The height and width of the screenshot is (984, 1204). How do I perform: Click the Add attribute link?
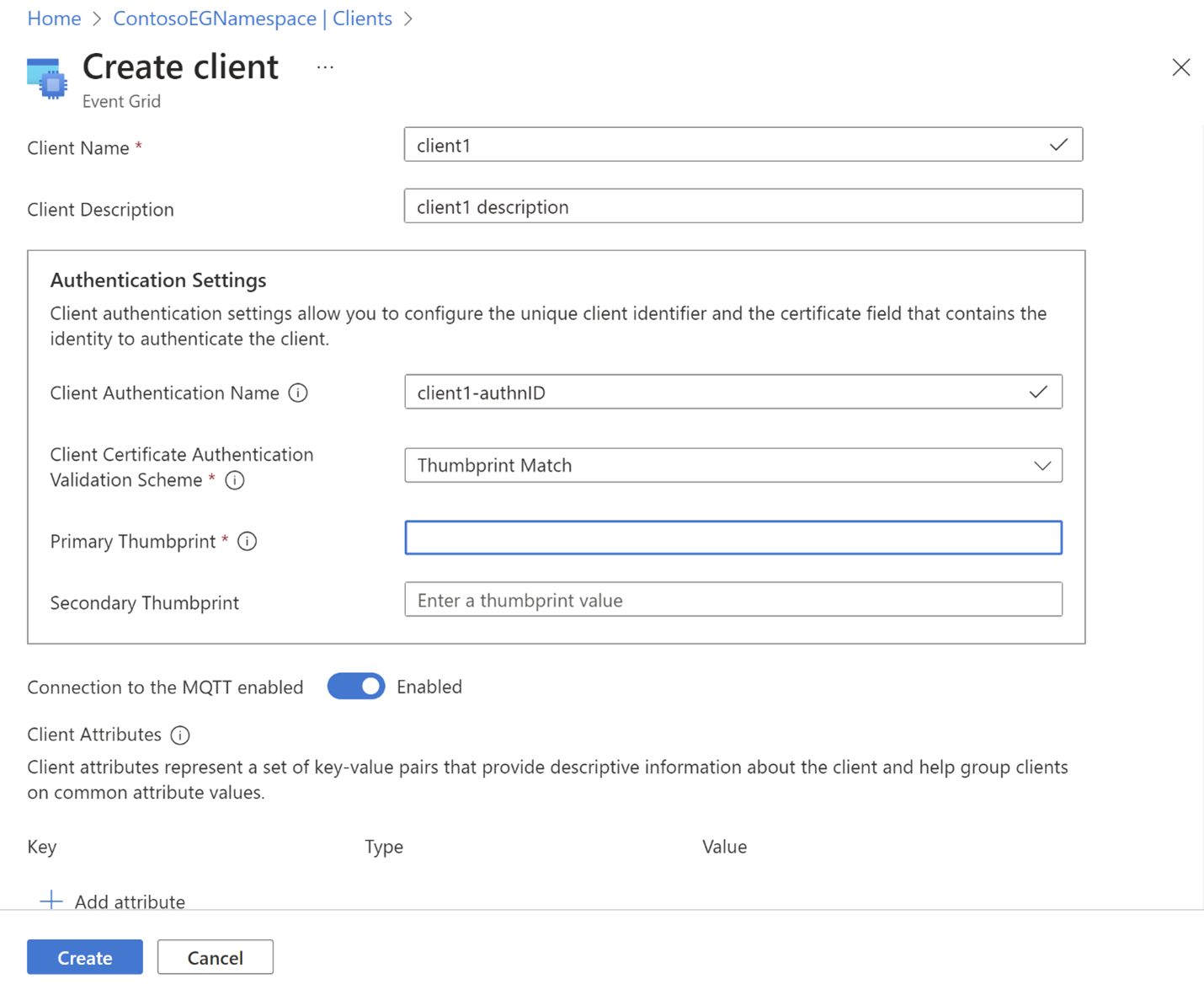point(129,901)
